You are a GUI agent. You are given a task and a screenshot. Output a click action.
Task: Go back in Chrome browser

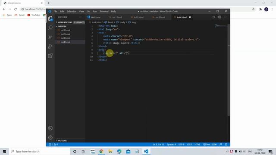pos(4,9)
